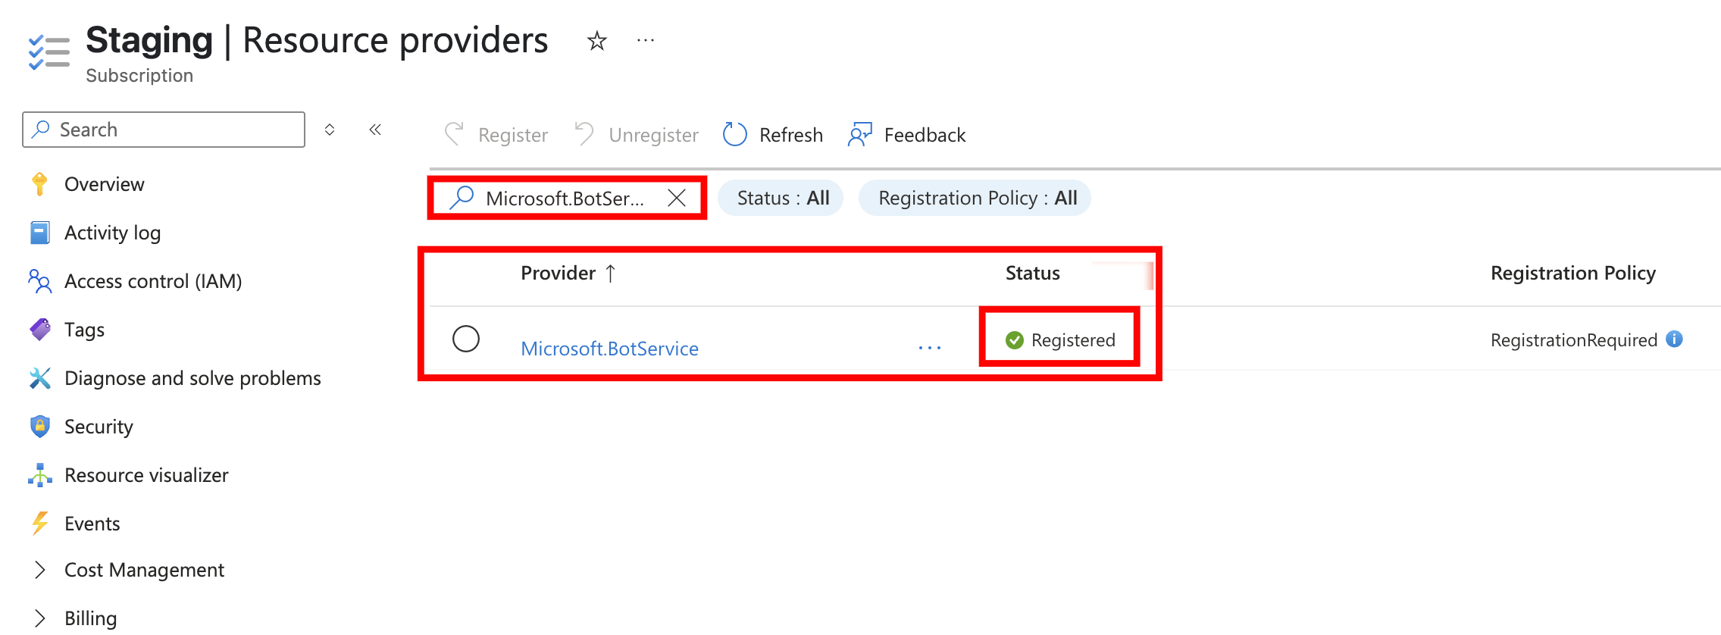Click the Provider sort arrow
The image size is (1721, 635).
click(611, 273)
